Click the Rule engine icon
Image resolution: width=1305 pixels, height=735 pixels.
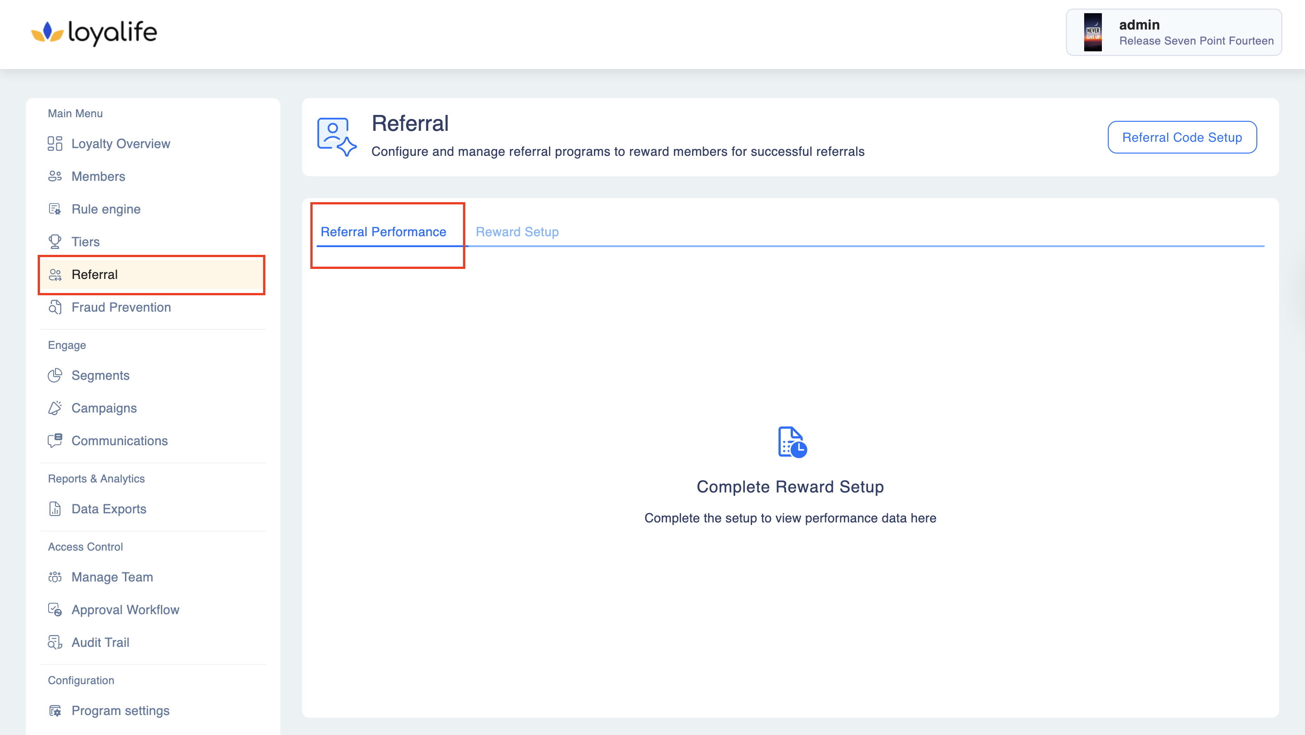pyautogui.click(x=55, y=209)
